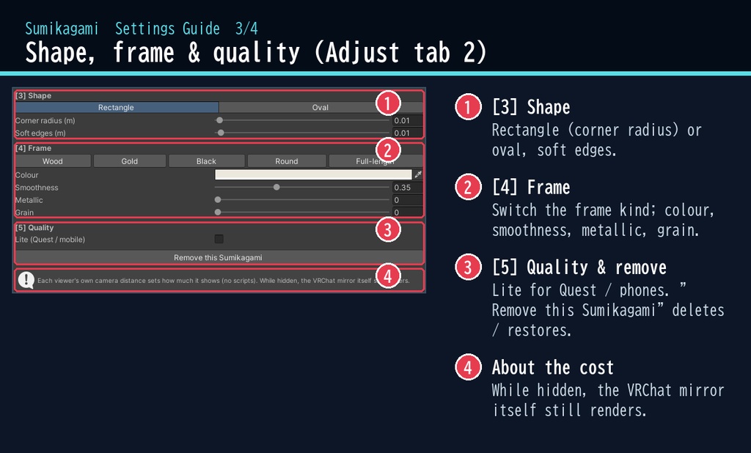Click the "Soft edges (m)" label
751x453 pixels.
40,133
